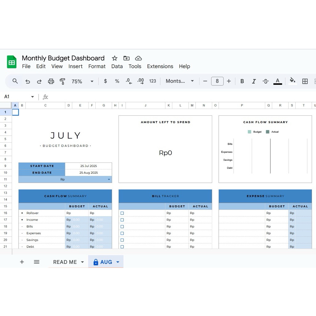This screenshot has height=316, width=316.
Task: Check the last visible Bill Tracker checkbox
Action: [x=122, y=247]
